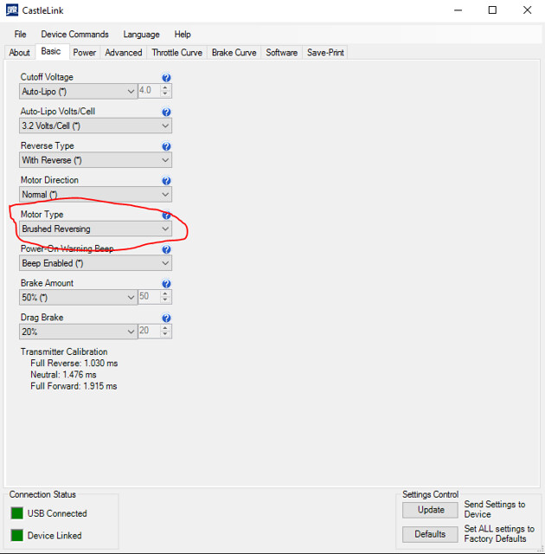The height and width of the screenshot is (554, 545).
Task: Close the CastleLink window
Action: (528, 10)
